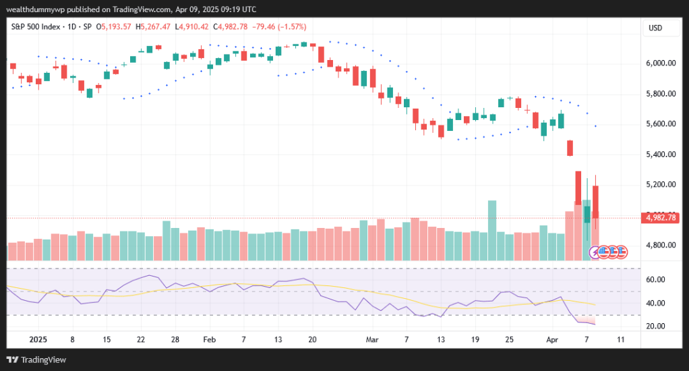Click the leftmost US flag event icon
The width and height of the screenshot is (689, 371).
(x=604, y=252)
